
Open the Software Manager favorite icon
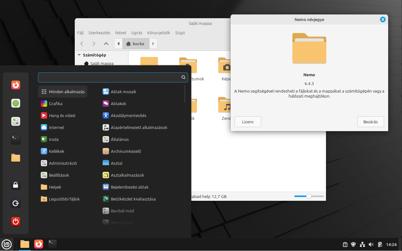pyautogui.click(x=16, y=103)
